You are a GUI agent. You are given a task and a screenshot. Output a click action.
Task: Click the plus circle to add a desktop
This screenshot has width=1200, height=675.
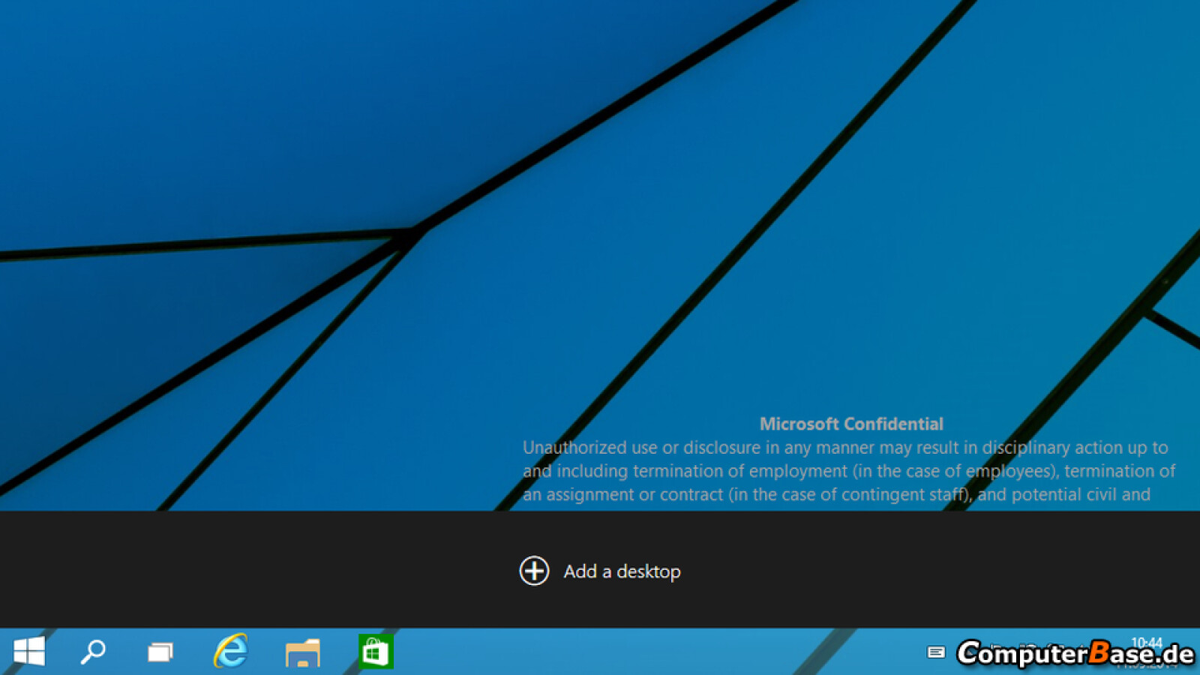coord(533,571)
